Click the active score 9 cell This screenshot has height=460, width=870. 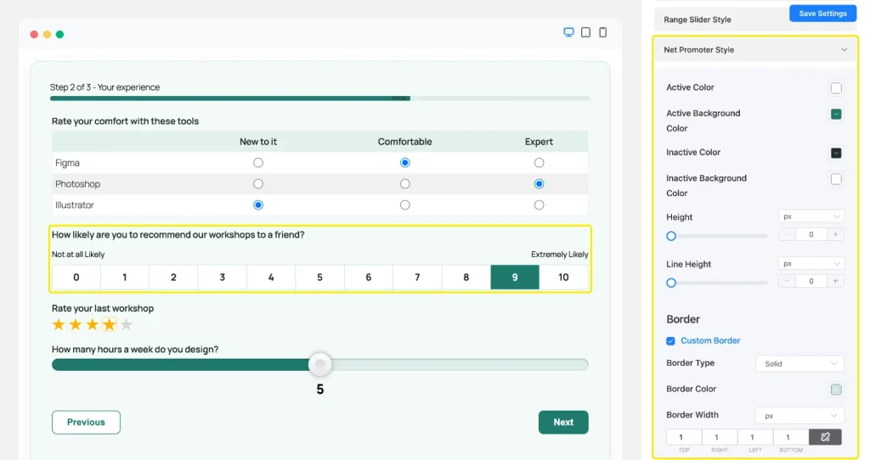pos(515,278)
